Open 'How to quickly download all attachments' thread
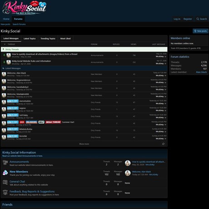Image resolution: width=209 pixels, height=209 pixels. (x=45, y=54)
